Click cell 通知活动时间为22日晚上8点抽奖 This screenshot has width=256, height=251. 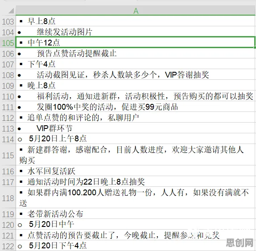coord(135,181)
